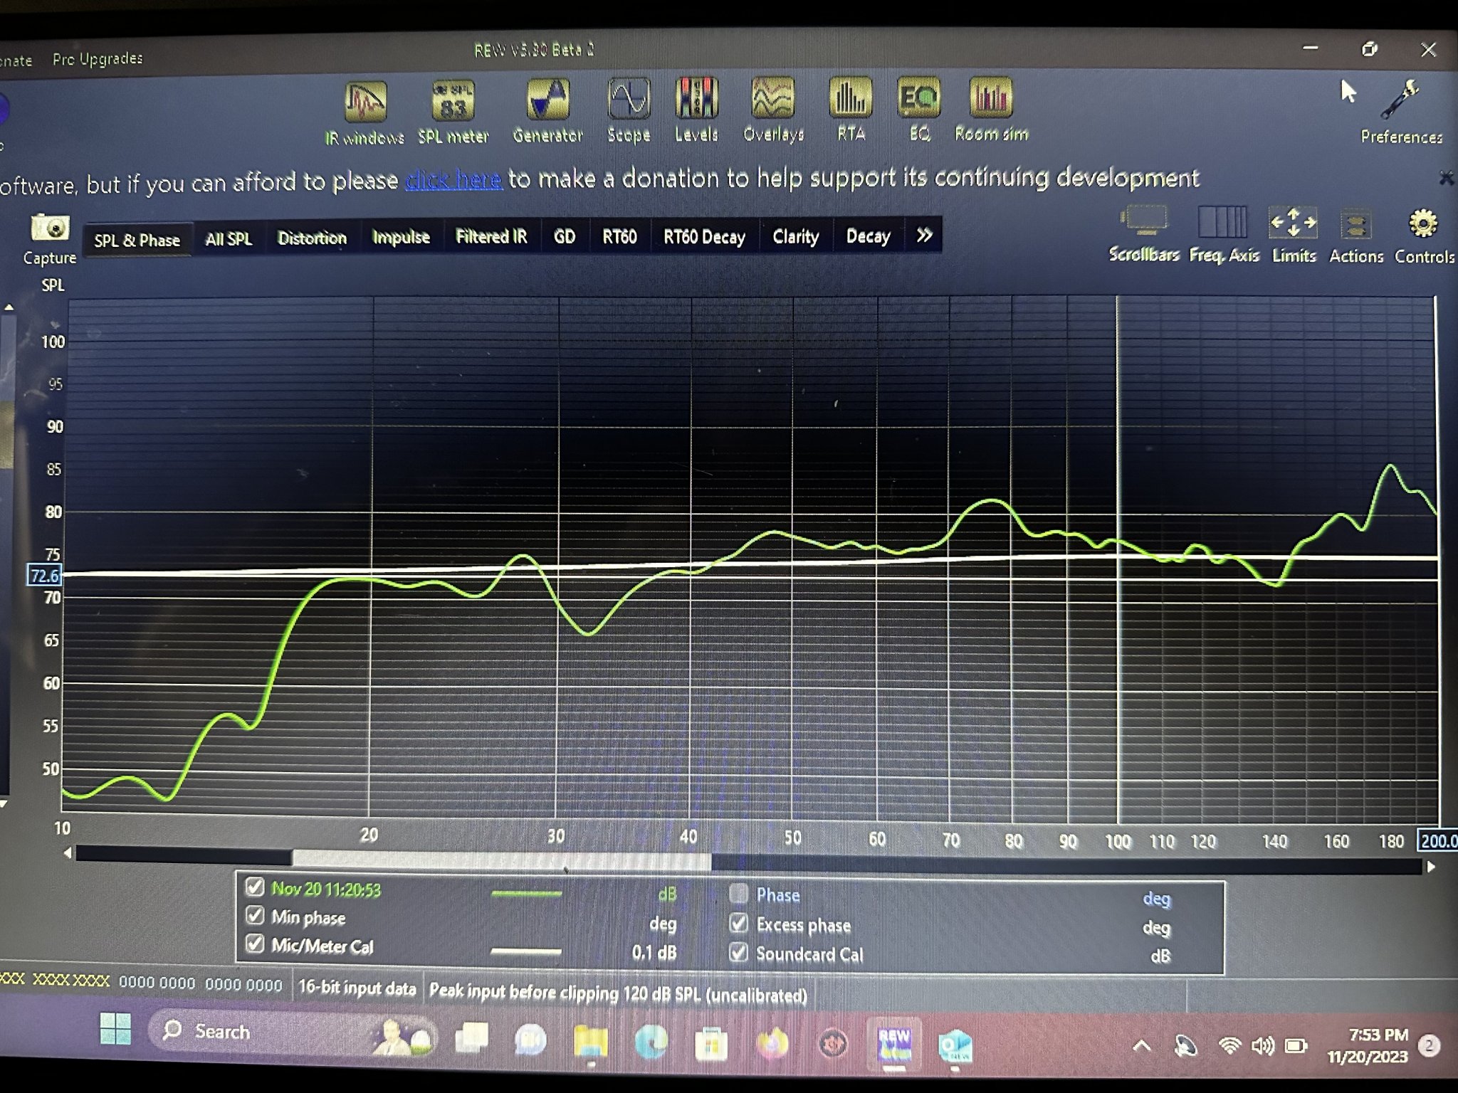Click the horizontal scrollbar left arrow
This screenshot has width=1458, height=1093.
(68, 852)
